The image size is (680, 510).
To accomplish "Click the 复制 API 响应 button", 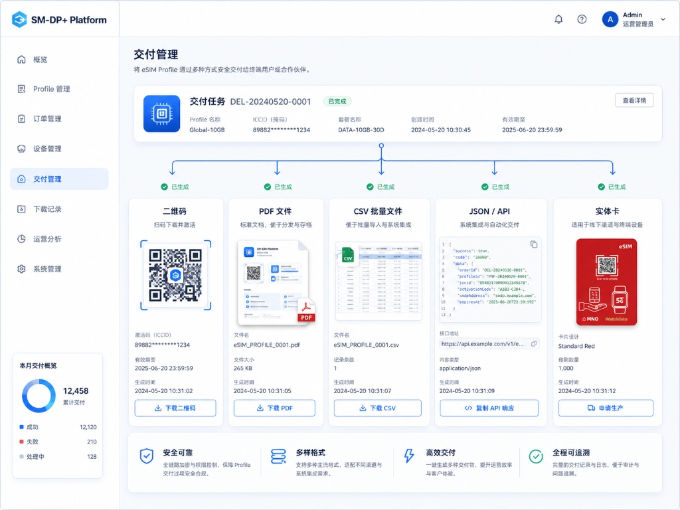I will tap(489, 408).
